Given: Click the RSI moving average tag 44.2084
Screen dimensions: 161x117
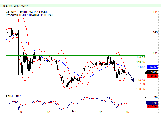Looking at the screenshot, I should click(153, 106).
